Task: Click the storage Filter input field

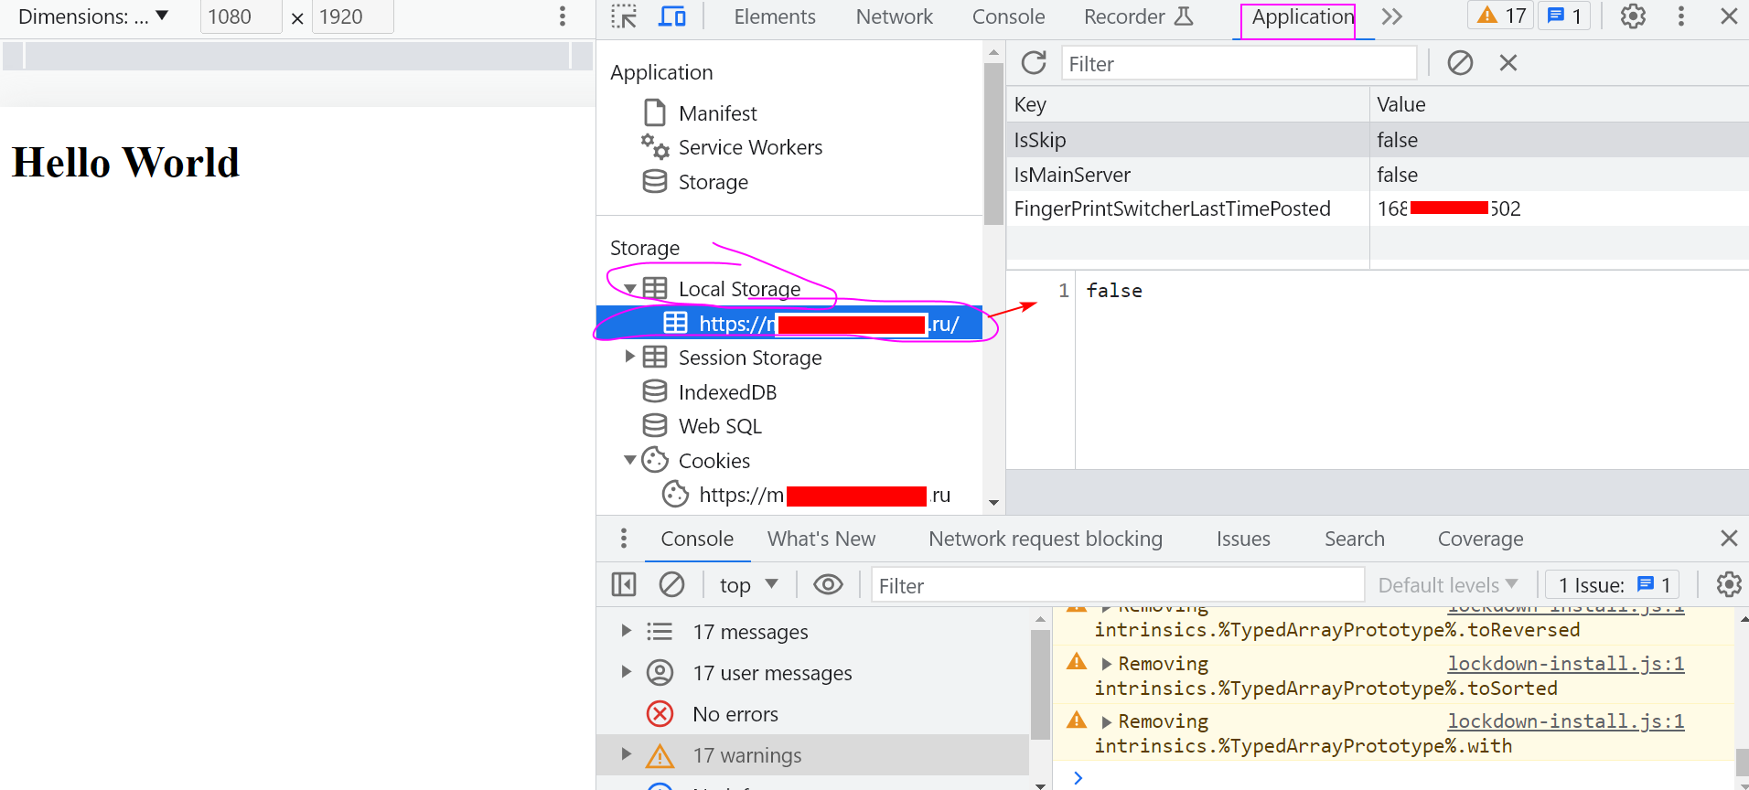Action: pos(1239,64)
